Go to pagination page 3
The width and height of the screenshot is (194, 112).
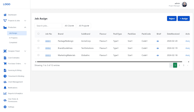coord(183,65)
